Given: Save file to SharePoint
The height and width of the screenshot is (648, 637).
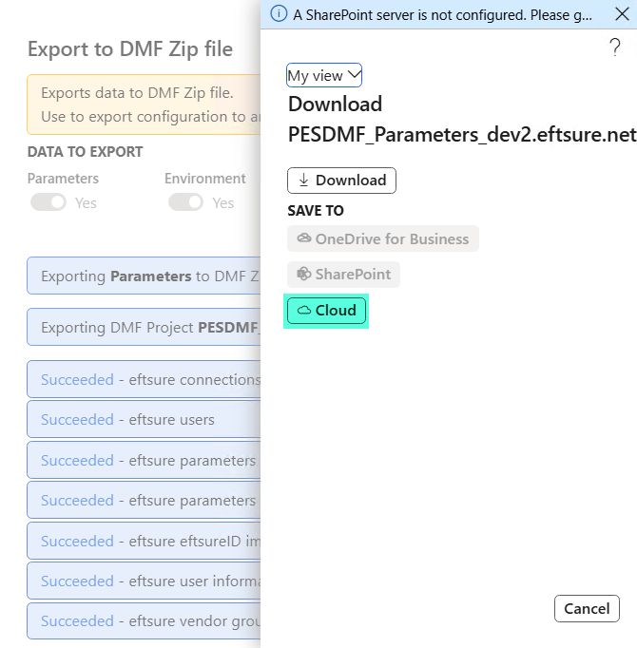Looking at the screenshot, I should 344,275.
